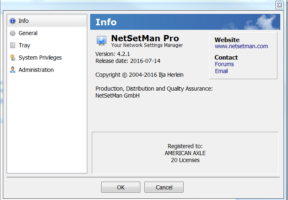Click the General gear icon
The image size is (288, 200).
[x=13, y=33]
